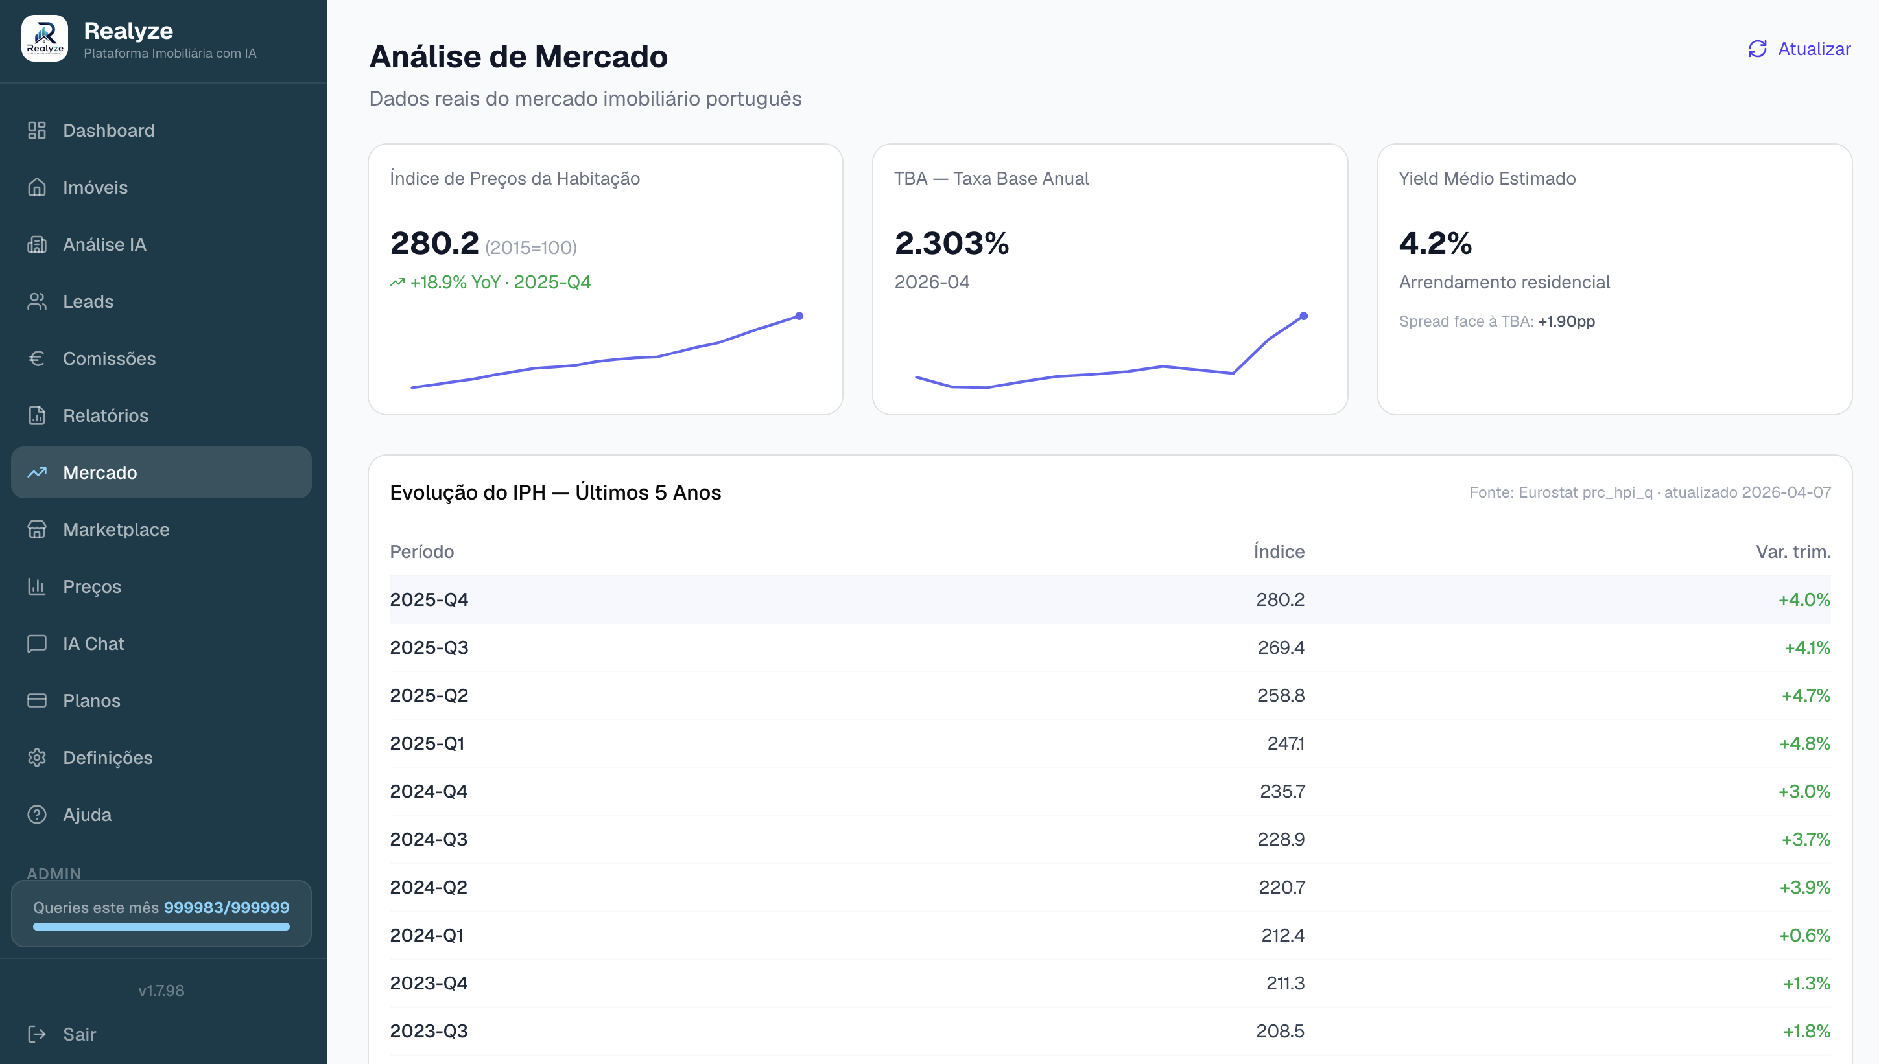Open IA Chat

(x=161, y=643)
